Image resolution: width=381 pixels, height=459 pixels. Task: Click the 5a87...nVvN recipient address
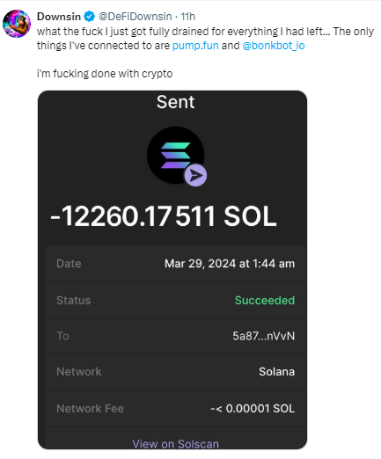click(x=263, y=336)
